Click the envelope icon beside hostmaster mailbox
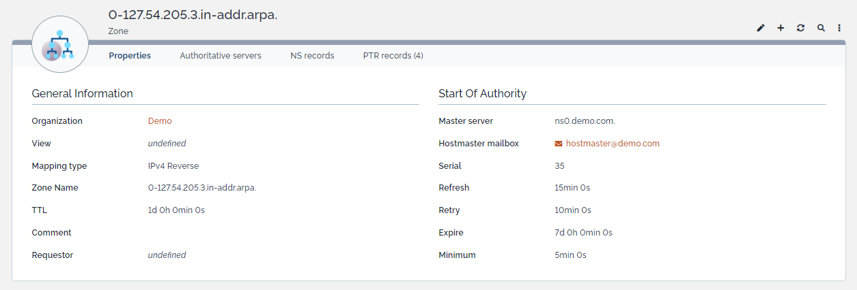Image resolution: width=857 pixels, height=290 pixels. point(559,144)
